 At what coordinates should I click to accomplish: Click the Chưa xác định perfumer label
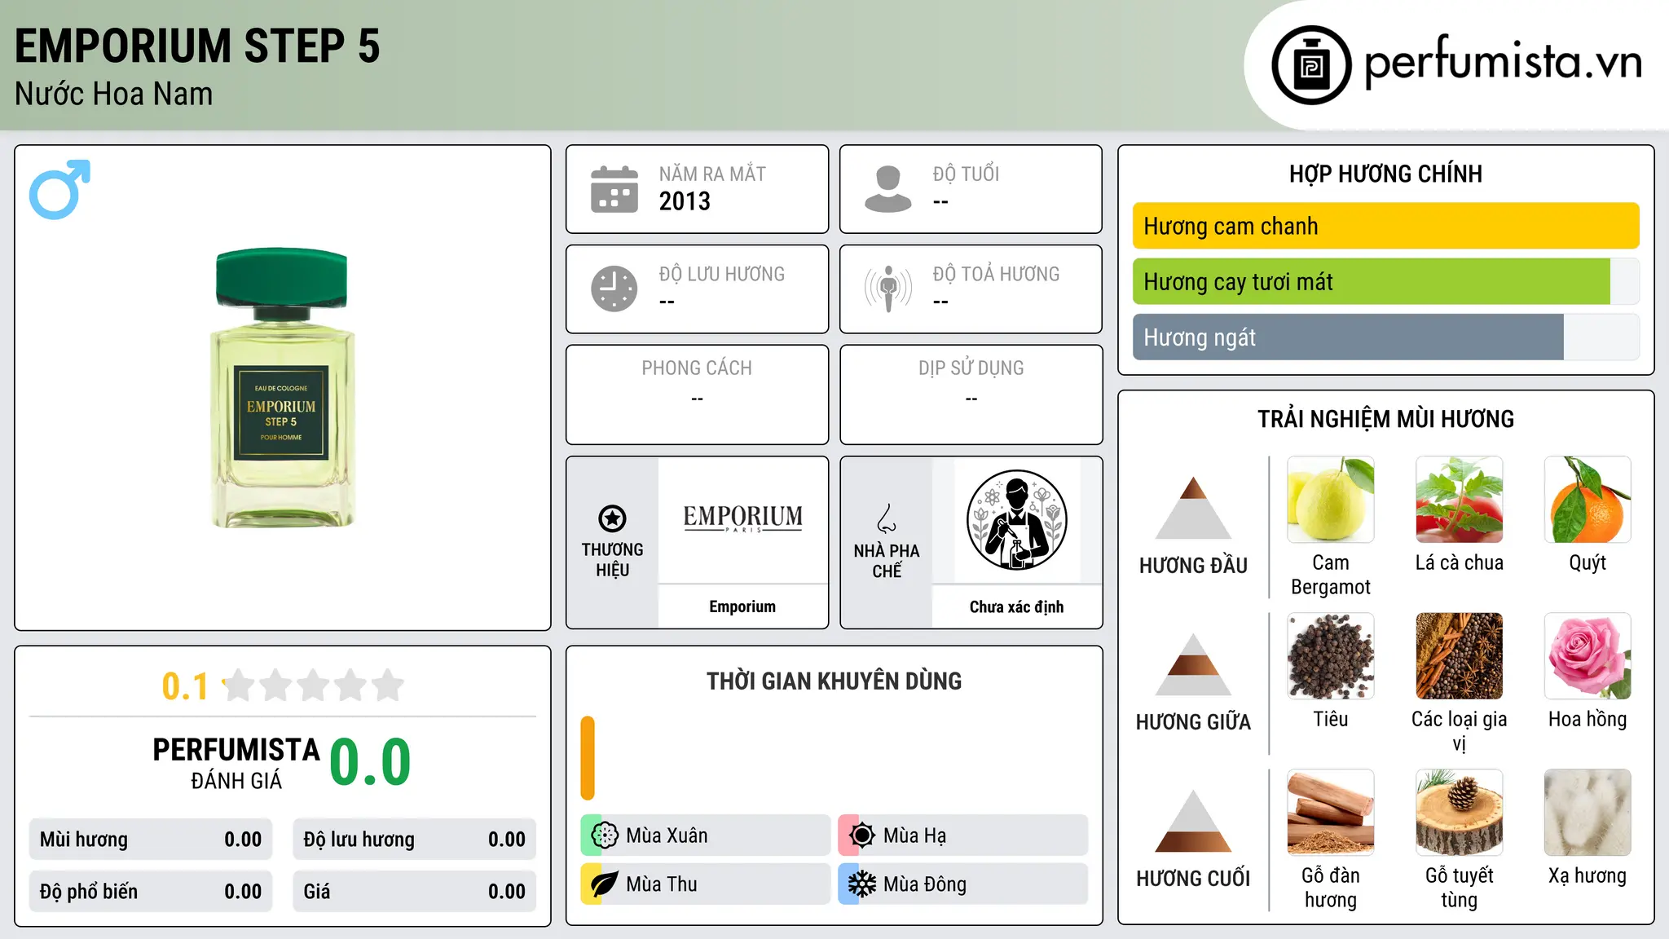(x=1016, y=606)
